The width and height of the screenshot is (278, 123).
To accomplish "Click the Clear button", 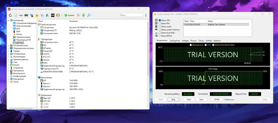I will pos(189,99).
